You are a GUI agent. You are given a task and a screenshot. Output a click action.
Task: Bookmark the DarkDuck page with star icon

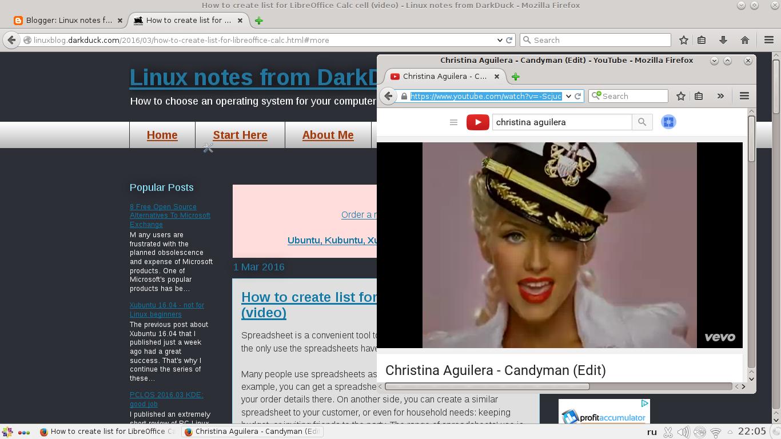pyautogui.click(x=683, y=40)
